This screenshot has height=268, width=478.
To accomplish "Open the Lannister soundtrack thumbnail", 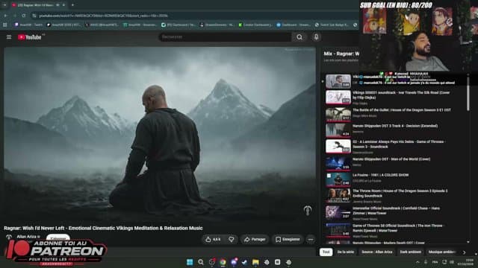I will [x=338, y=146].
